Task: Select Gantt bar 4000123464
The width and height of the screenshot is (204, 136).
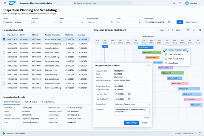Action: 189,89
